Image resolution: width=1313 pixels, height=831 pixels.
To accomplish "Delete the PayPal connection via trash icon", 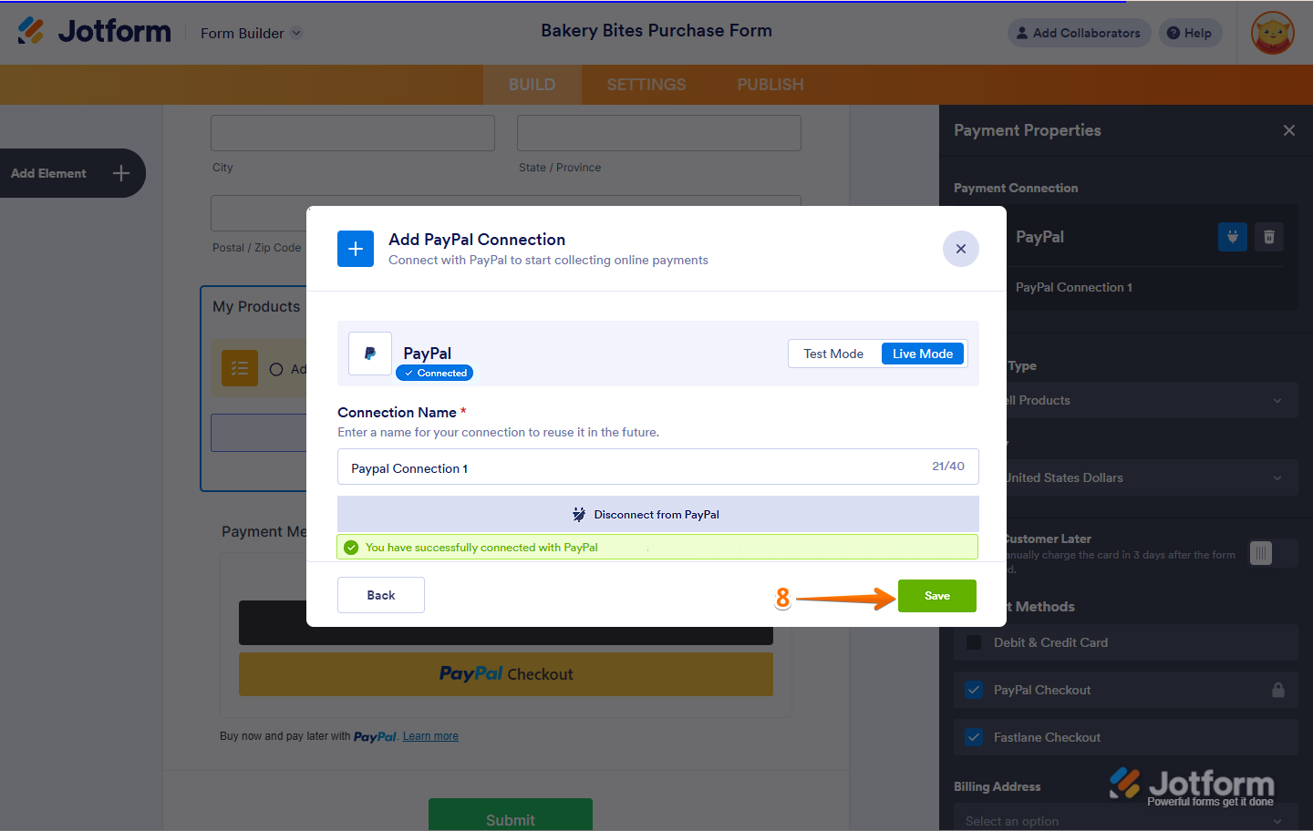I will (x=1268, y=237).
